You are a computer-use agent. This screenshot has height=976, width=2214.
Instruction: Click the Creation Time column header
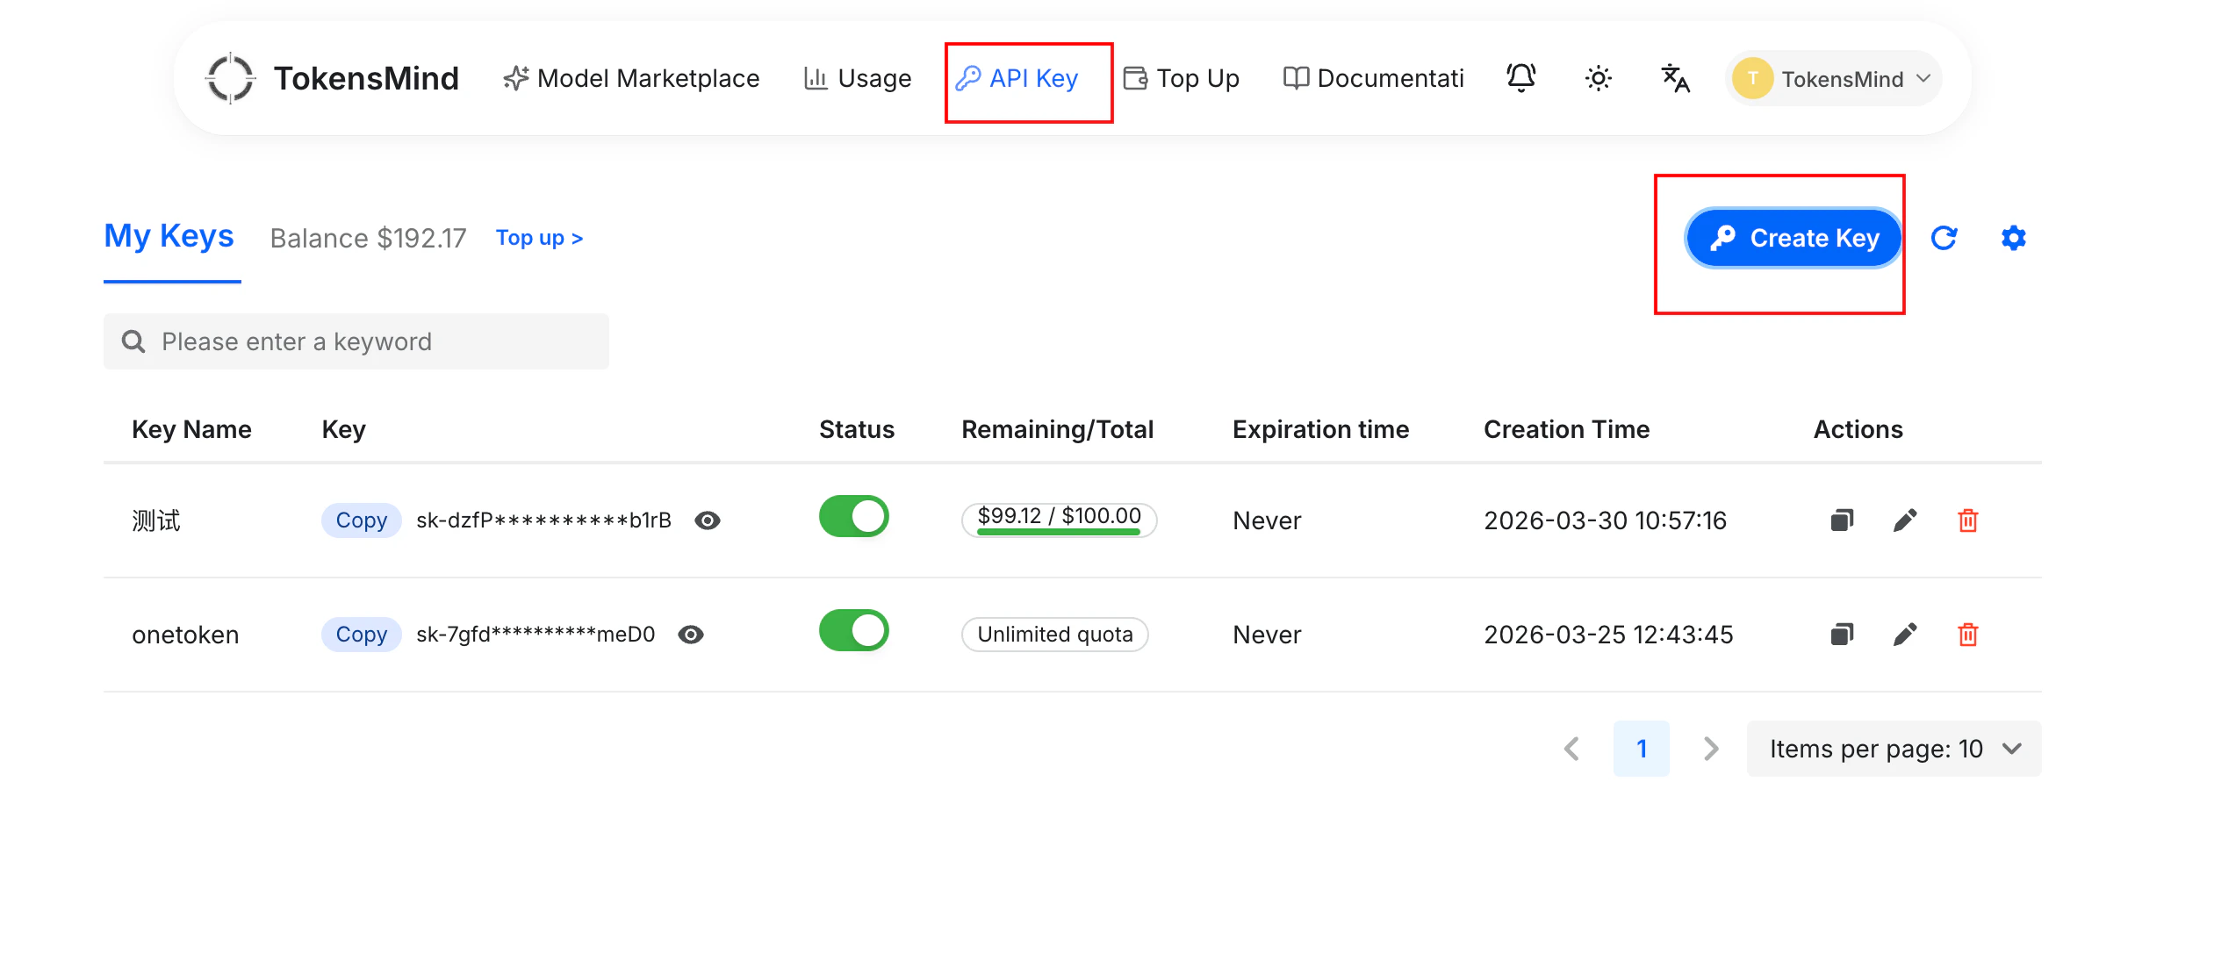point(1566,429)
